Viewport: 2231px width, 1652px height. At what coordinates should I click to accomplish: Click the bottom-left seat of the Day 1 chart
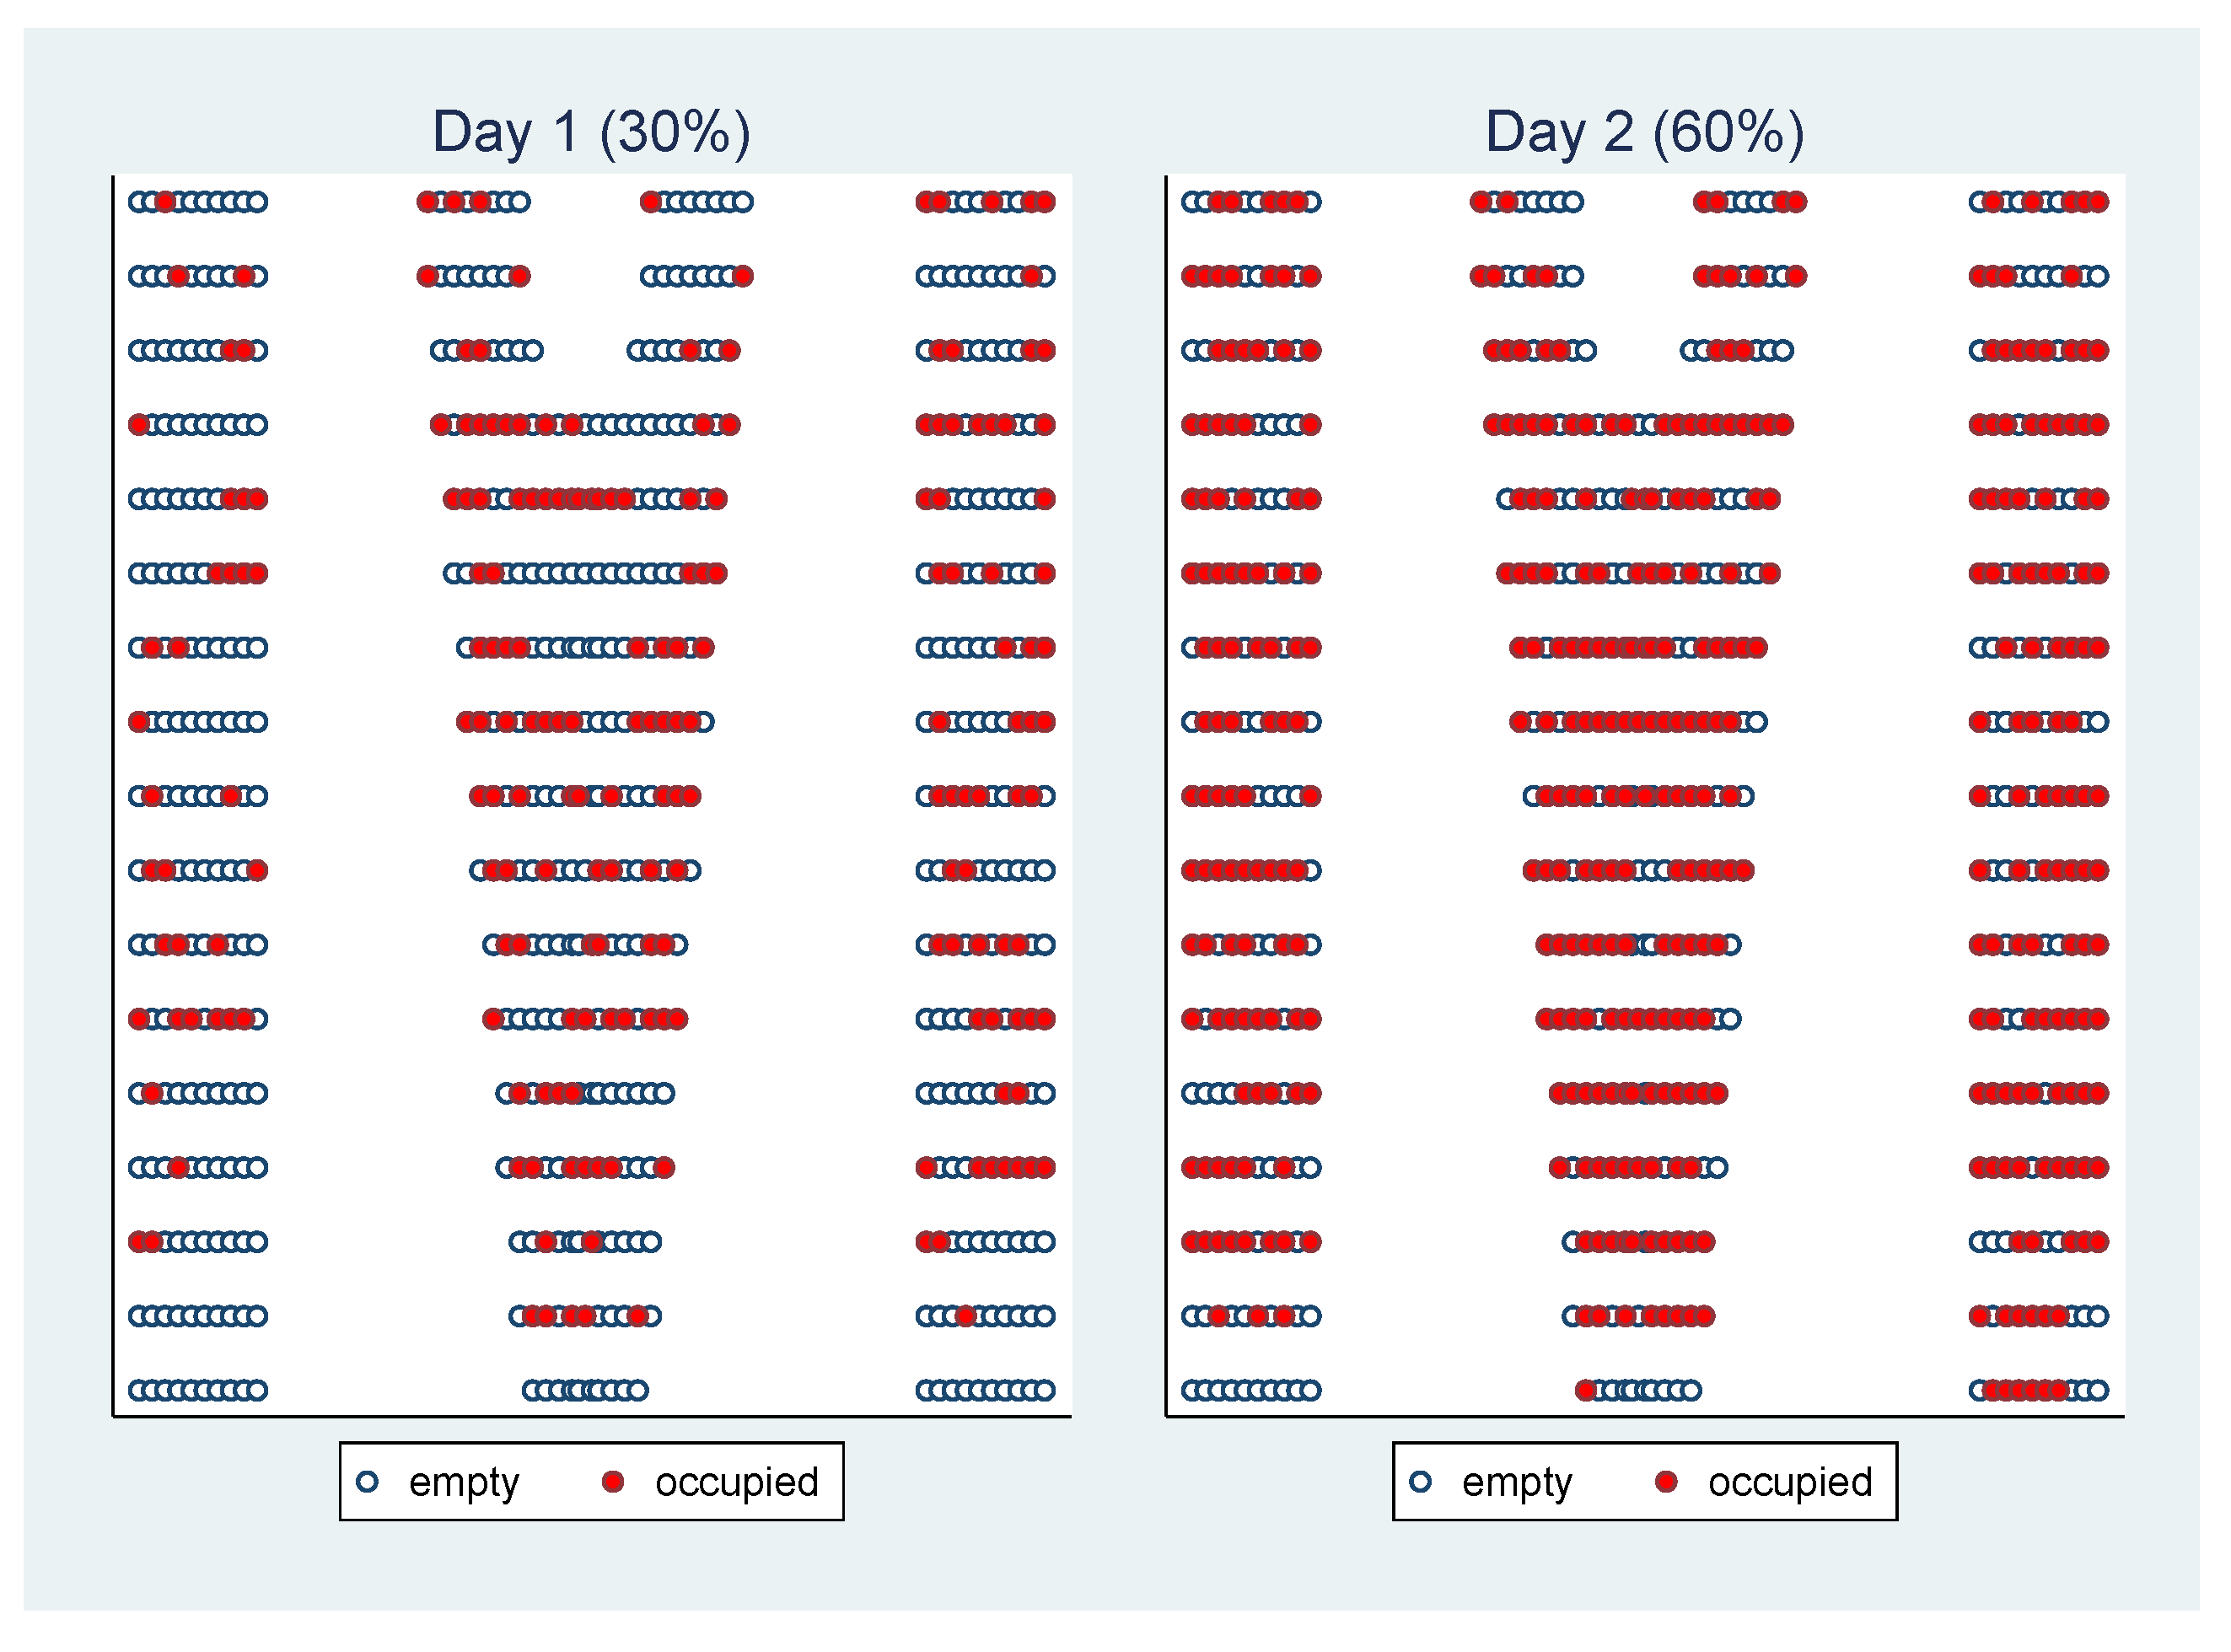coord(139,1390)
